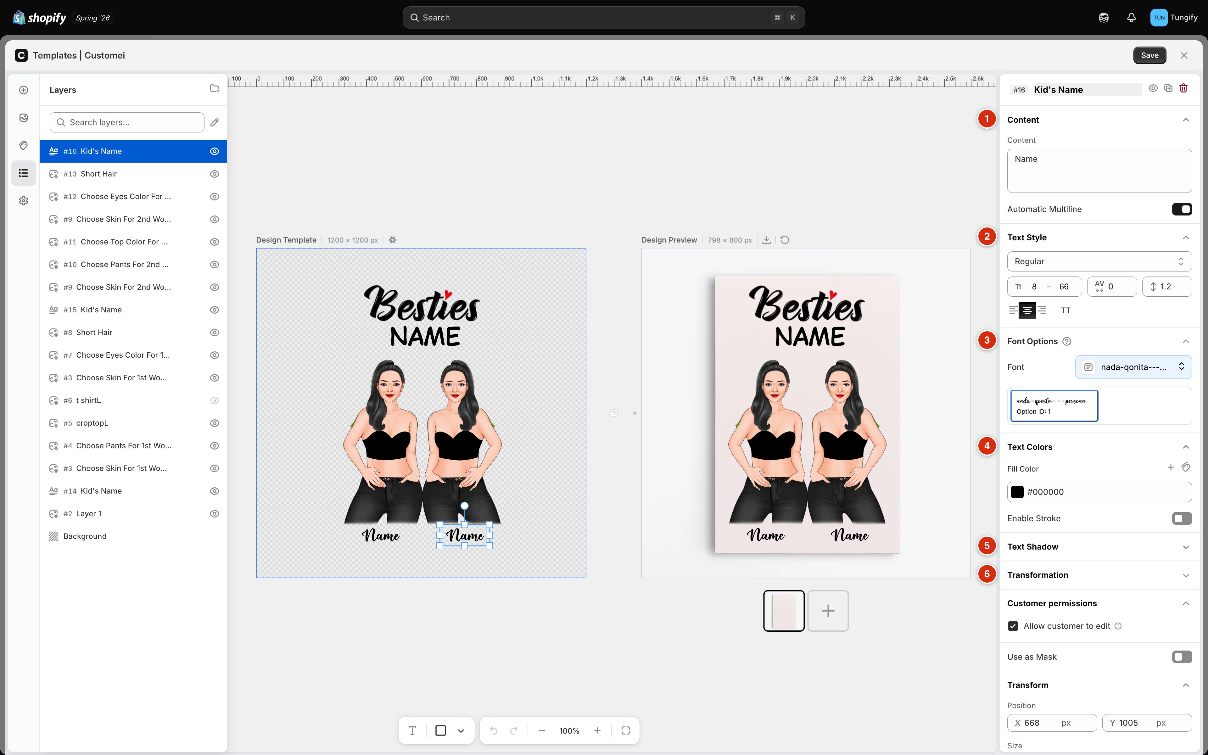Open the nada-qonita font dropdown
The height and width of the screenshot is (755, 1208).
[1133, 367]
